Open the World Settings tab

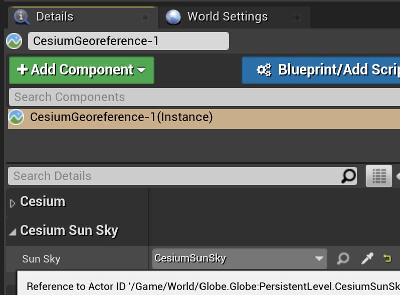pyautogui.click(x=235, y=17)
